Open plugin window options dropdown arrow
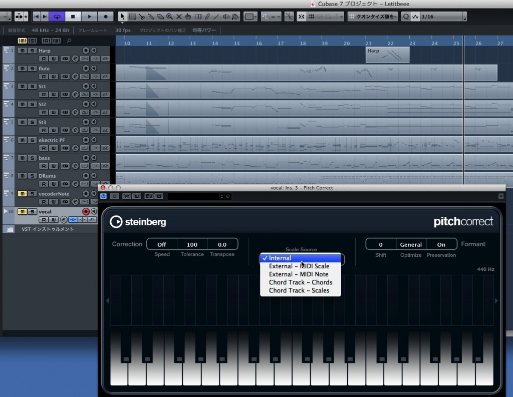Screen dimensions: 513x397 [500, 196]
